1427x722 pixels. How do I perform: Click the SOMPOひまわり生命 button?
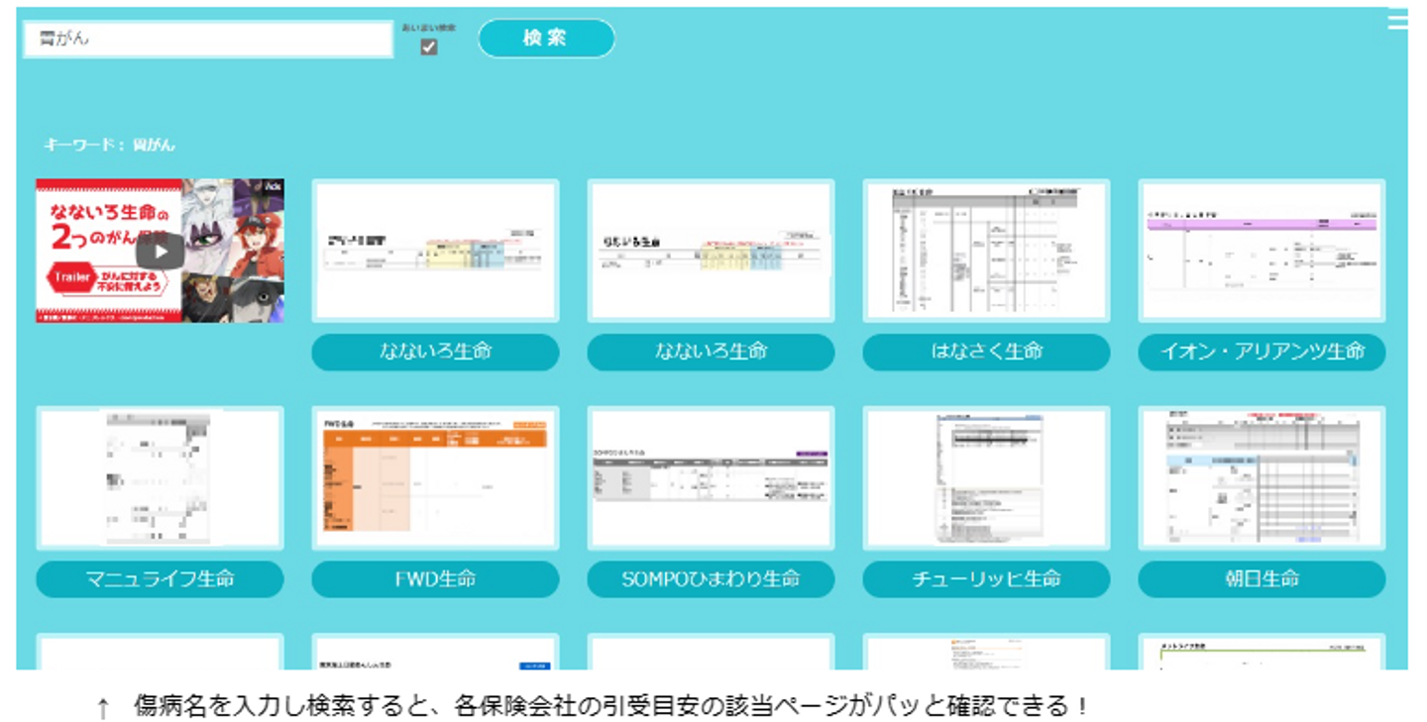[711, 579]
